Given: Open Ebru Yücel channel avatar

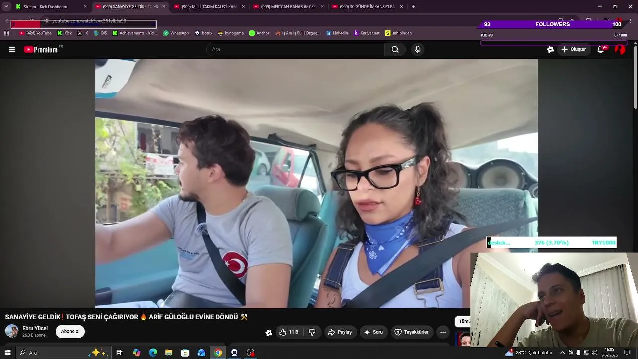Looking at the screenshot, I should (x=12, y=331).
